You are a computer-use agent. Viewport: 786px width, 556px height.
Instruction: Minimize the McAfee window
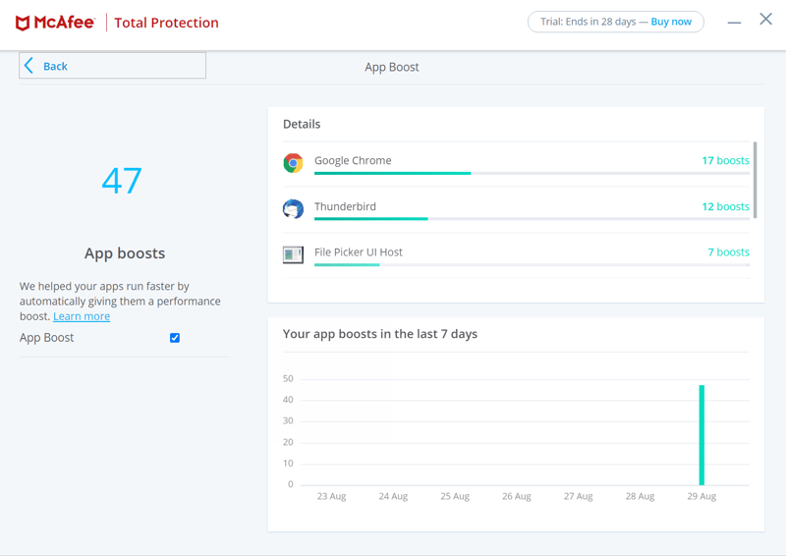pyautogui.click(x=734, y=23)
